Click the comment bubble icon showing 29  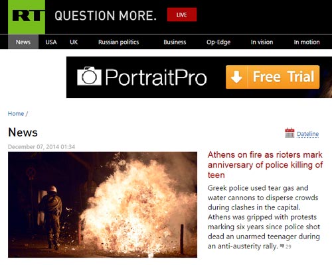(282, 246)
